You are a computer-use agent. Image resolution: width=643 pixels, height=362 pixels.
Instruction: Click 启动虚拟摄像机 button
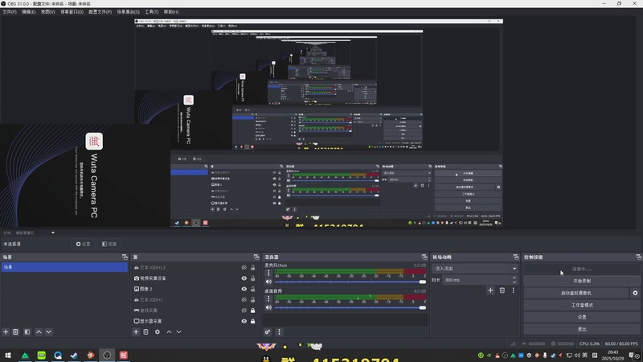576,293
